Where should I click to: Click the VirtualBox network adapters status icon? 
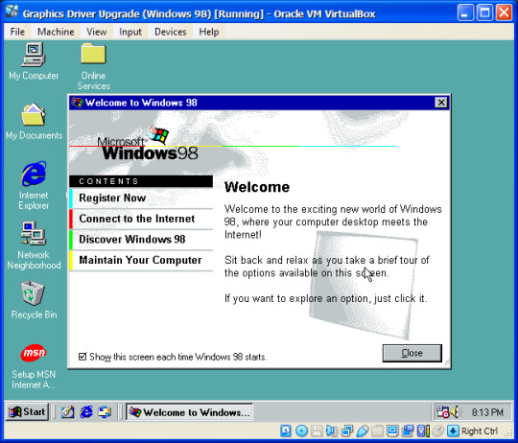tap(347, 431)
